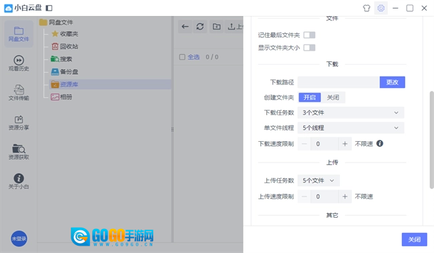Set 创建文件夹 to 开启

point(309,97)
